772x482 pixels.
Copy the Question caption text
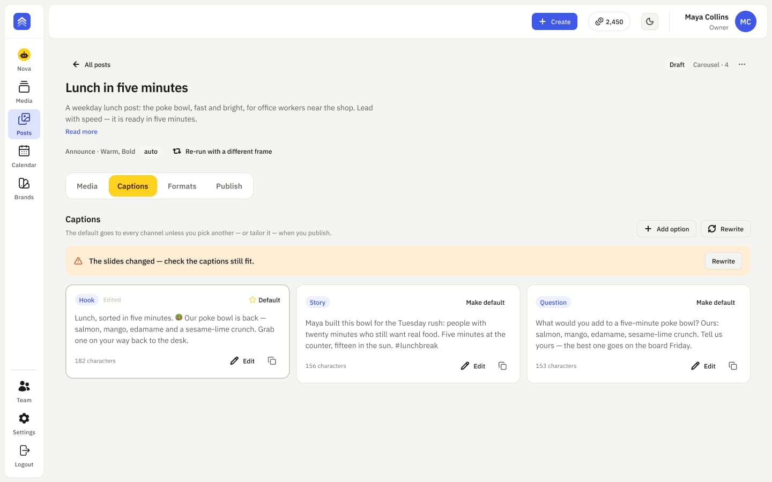[733, 366]
